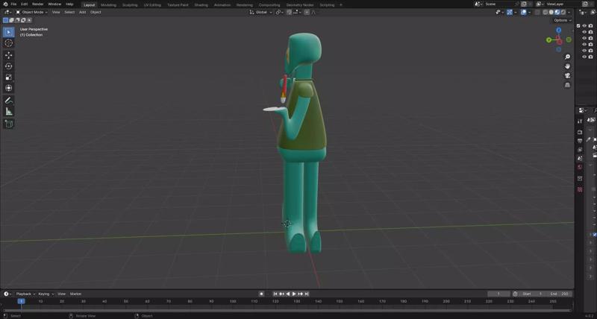Toggle the show overlays button

coord(524,12)
